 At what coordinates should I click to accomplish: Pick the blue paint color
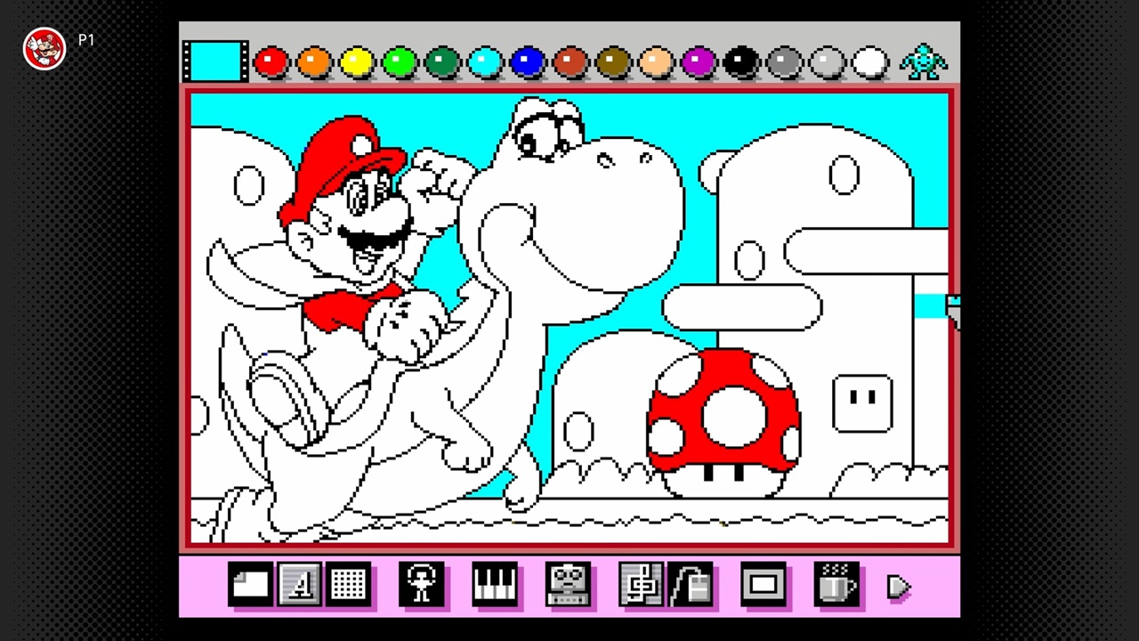tap(528, 62)
